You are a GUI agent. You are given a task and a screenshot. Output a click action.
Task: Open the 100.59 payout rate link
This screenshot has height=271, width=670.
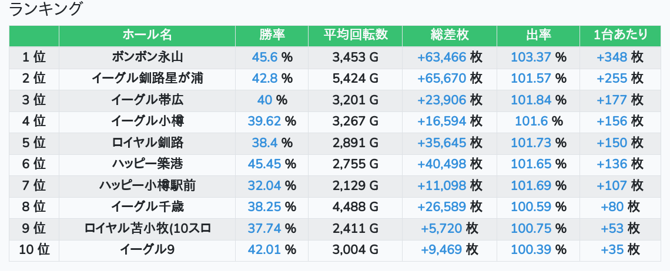pos(531,207)
